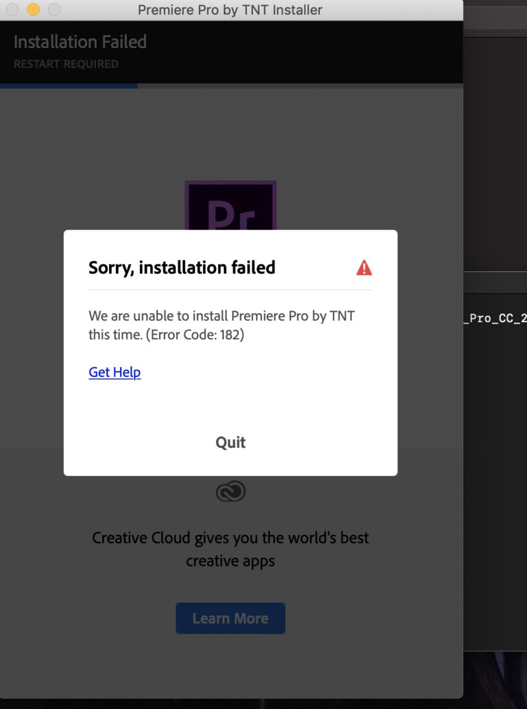This screenshot has height=709, width=527.
Task: Minimize the installer with yellow button
Action: point(34,10)
